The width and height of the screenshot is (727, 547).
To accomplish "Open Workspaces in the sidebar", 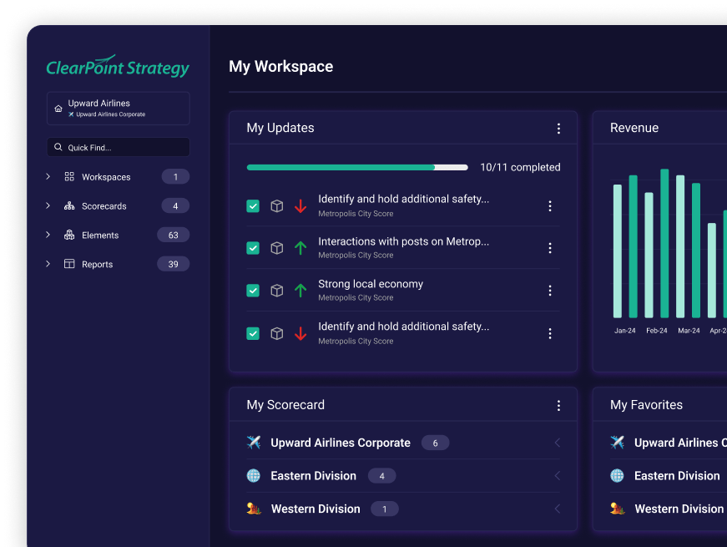I will (106, 177).
